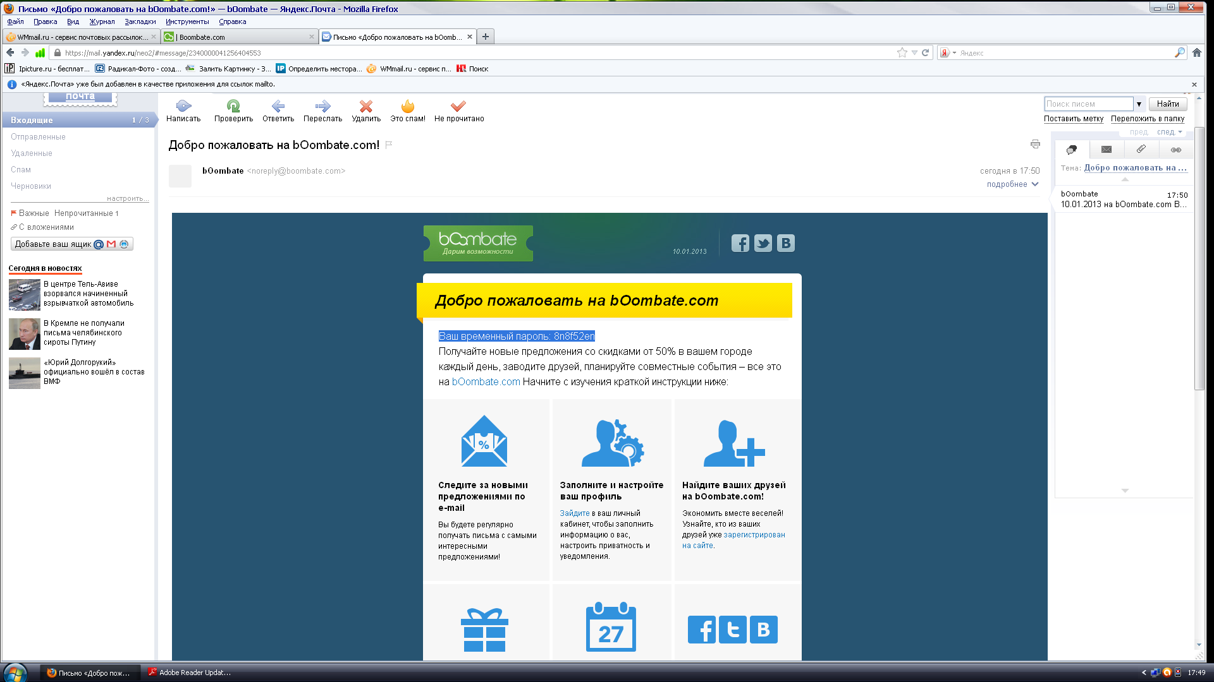Click Переложить в папку link
Screen dimensions: 1214x682
[x=1148, y=119]
